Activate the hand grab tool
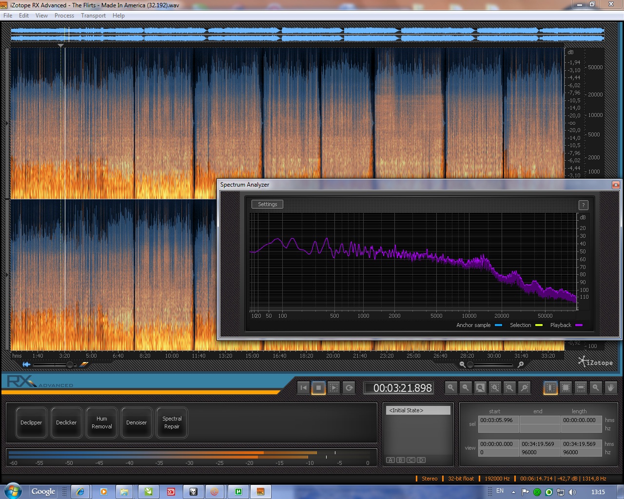The height and width of the screenshot is (499, 624). click(610, 388)
